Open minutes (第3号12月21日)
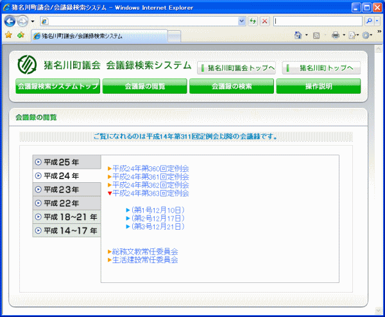385x317 pixels. [x=158, y=227]
